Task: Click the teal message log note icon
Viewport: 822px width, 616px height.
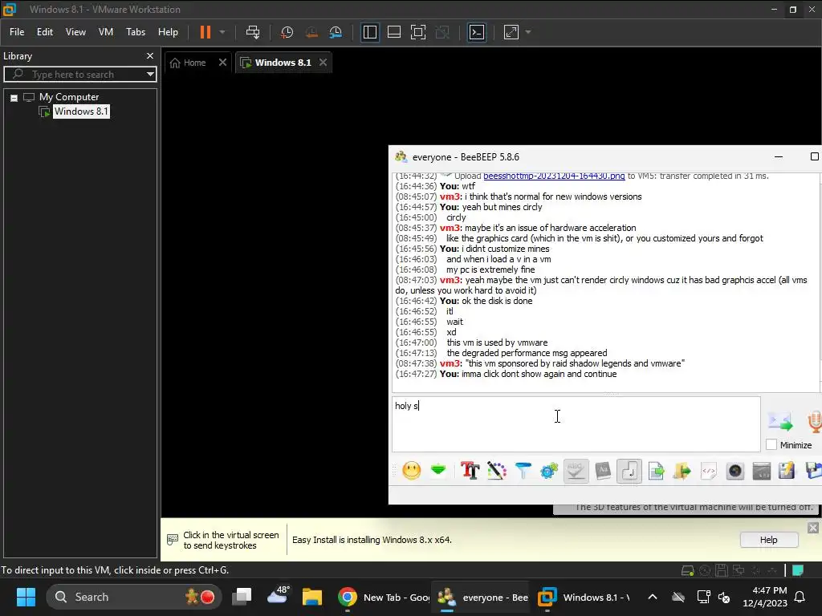Action: point(798,570)
